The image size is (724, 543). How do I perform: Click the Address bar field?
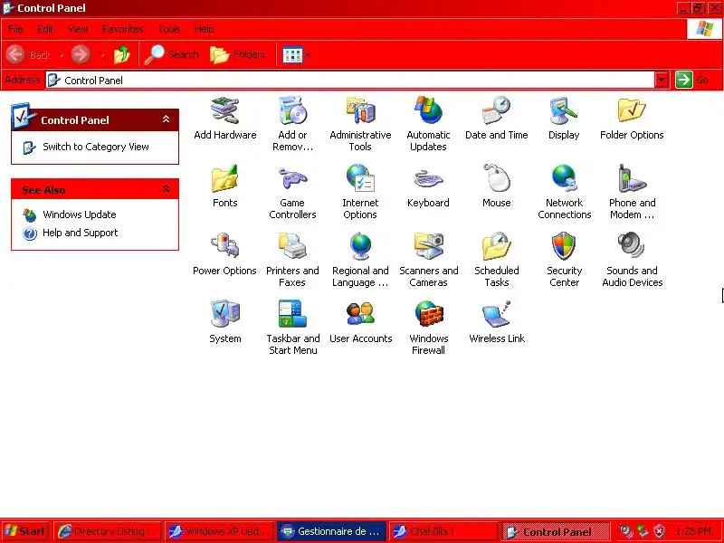[x=350, y=80]
